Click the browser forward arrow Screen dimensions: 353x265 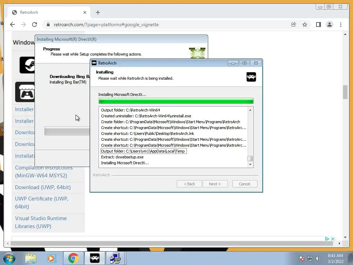pos(23,24)
